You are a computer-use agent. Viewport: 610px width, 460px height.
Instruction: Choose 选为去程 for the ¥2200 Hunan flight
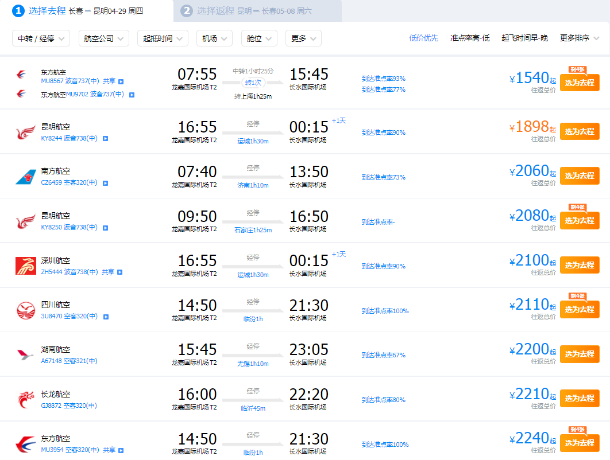coord(579,354)
